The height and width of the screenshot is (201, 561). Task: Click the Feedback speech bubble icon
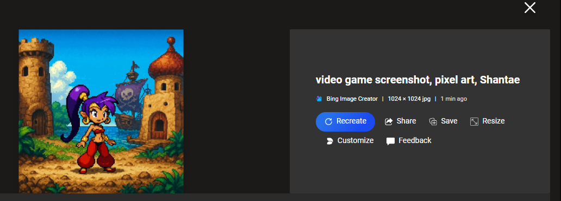click(390, 141)
